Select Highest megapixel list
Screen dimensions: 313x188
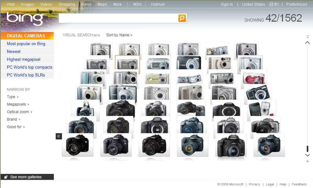coord(23,59)
